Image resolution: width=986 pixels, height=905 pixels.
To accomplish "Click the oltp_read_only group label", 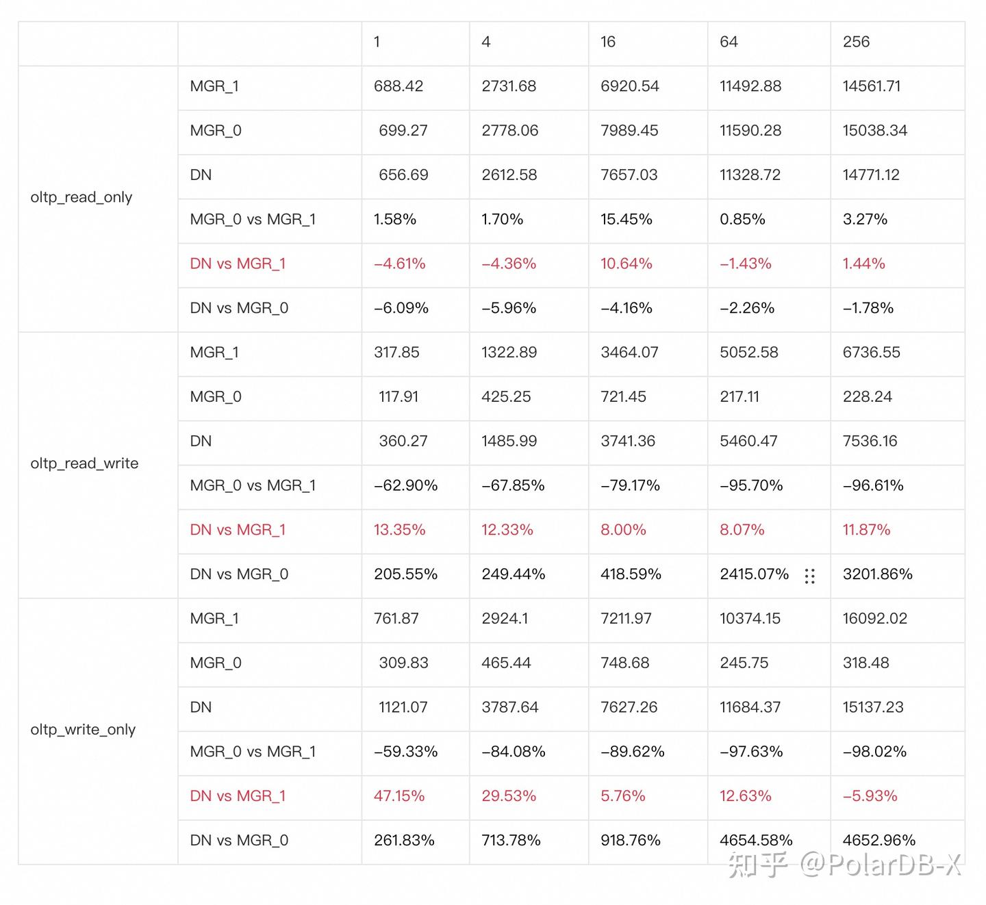I will (81, 198).
